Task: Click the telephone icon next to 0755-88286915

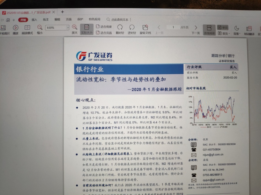Action: pyautogui.click(x=194, y=175)
